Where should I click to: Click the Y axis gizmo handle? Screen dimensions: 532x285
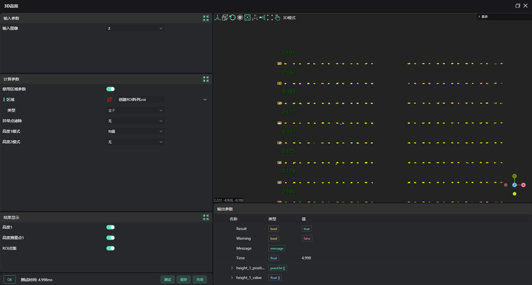[x=515, y=176]
